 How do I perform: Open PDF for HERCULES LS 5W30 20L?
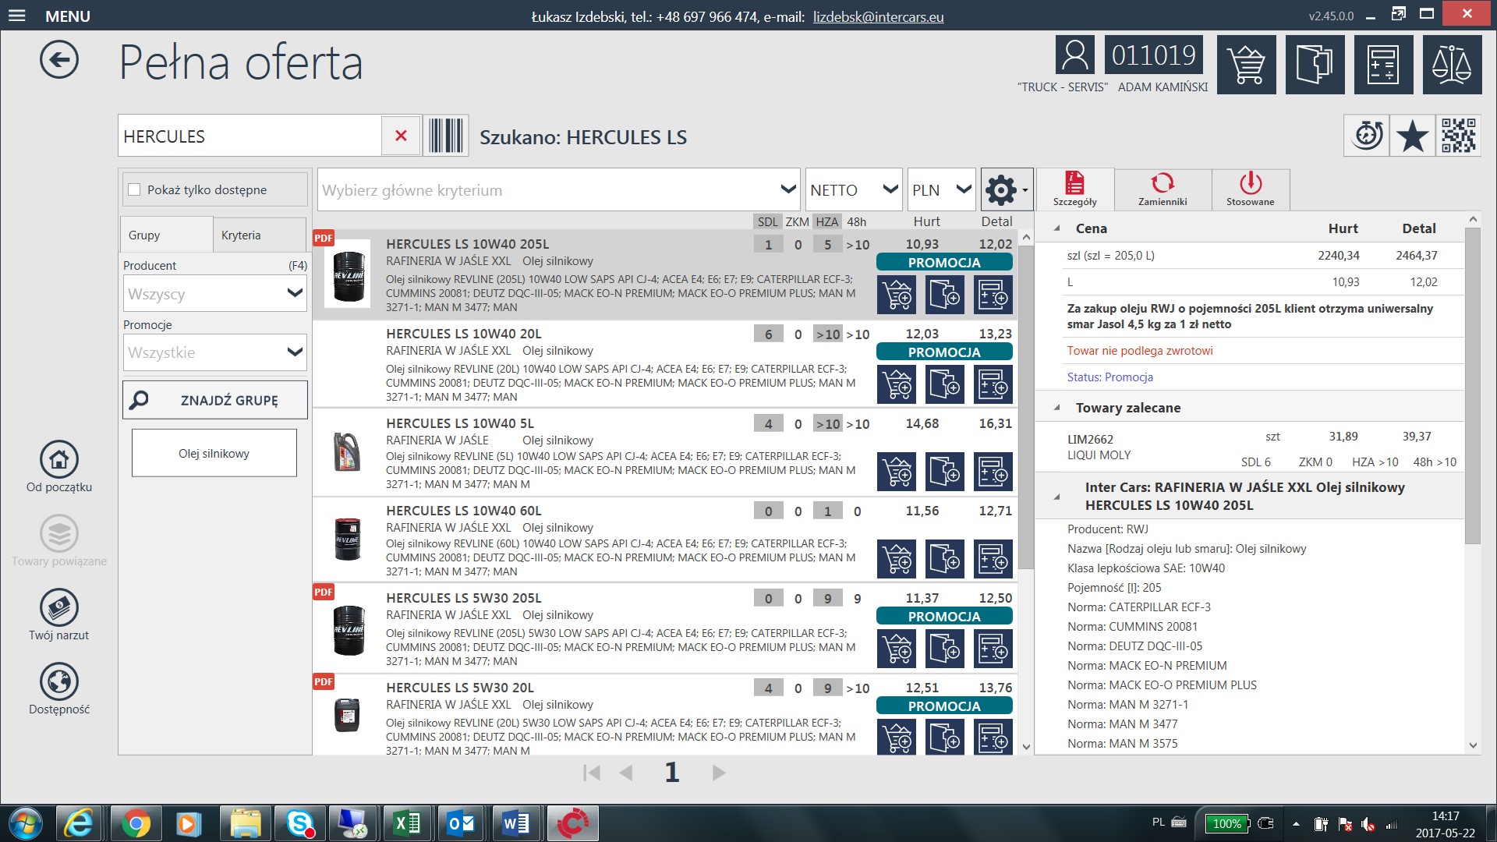323,681
